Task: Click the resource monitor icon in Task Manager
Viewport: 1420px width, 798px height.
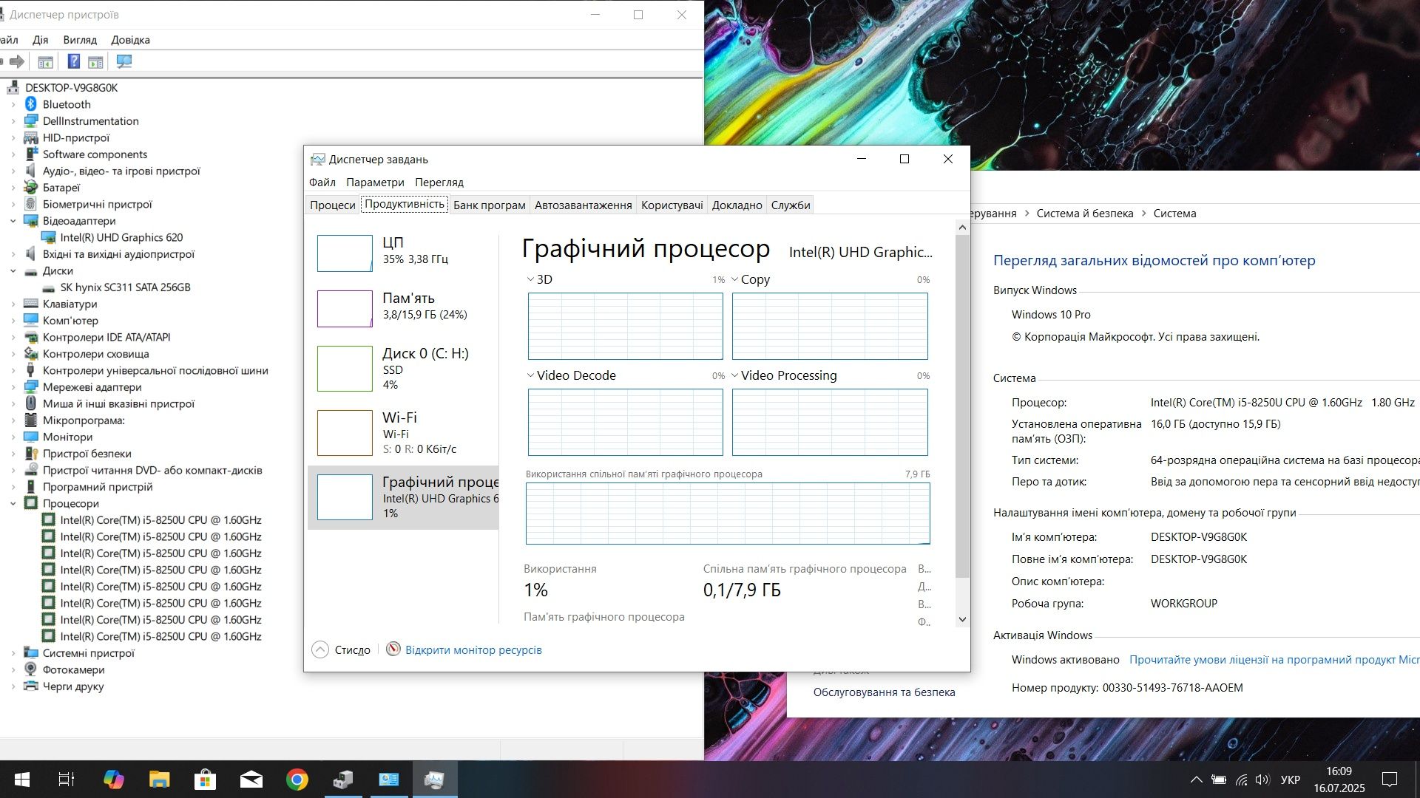Action: pos(393,649)
